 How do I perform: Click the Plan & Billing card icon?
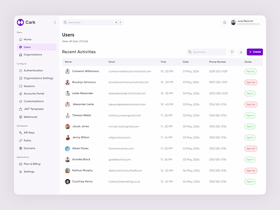pyautogui.click(x=20, y=164)
